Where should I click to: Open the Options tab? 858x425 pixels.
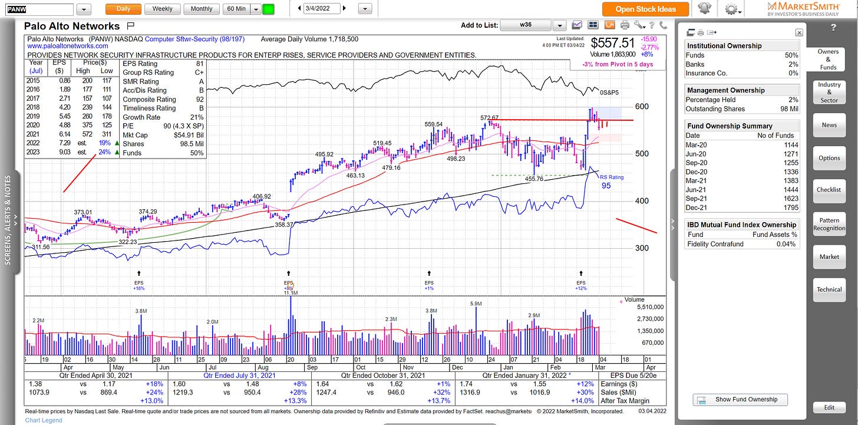coord(829,158)
